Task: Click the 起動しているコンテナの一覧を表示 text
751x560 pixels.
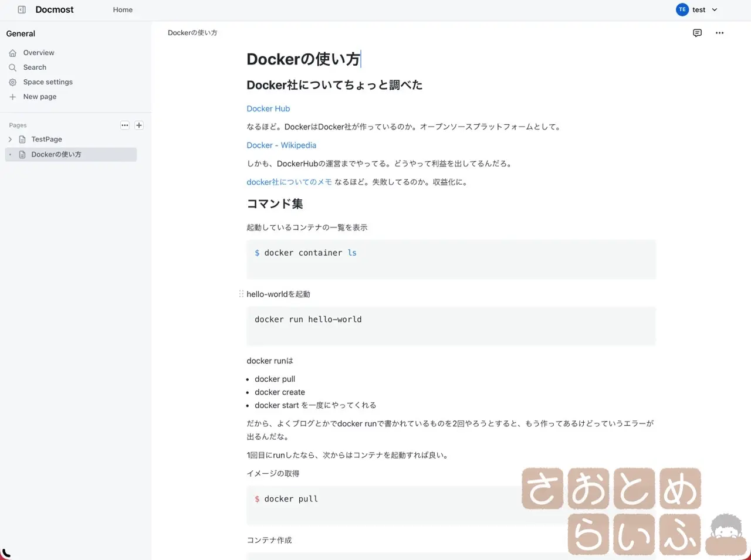Action: click(x=307, y=228)
